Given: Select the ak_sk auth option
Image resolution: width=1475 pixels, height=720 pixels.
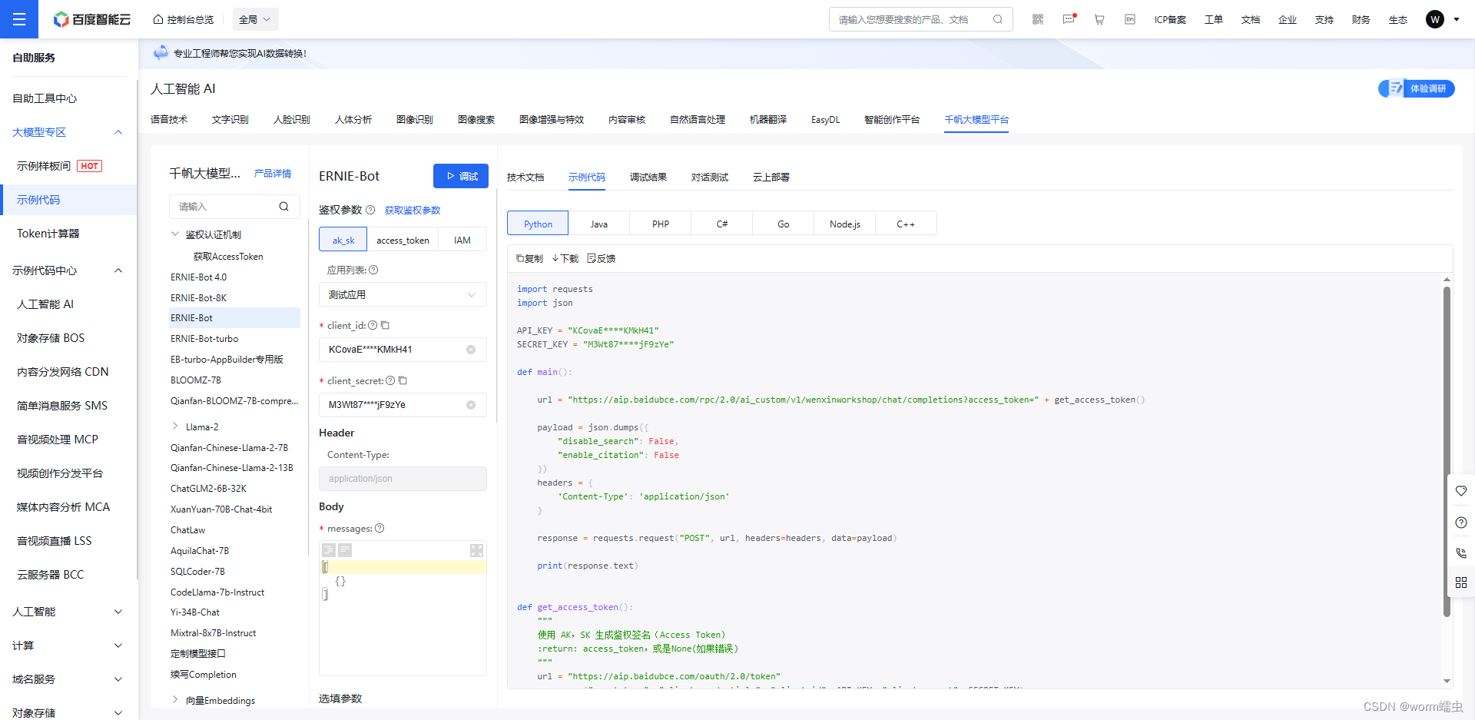Looking at the screenshot, I should 343,240.
